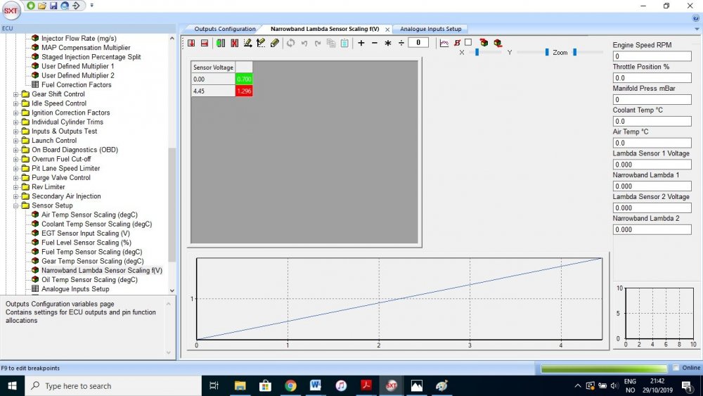The width and height of the screenshot is (703, 396).
Task: Click the 2D line graph view icon
Action: tap(444, 43)
